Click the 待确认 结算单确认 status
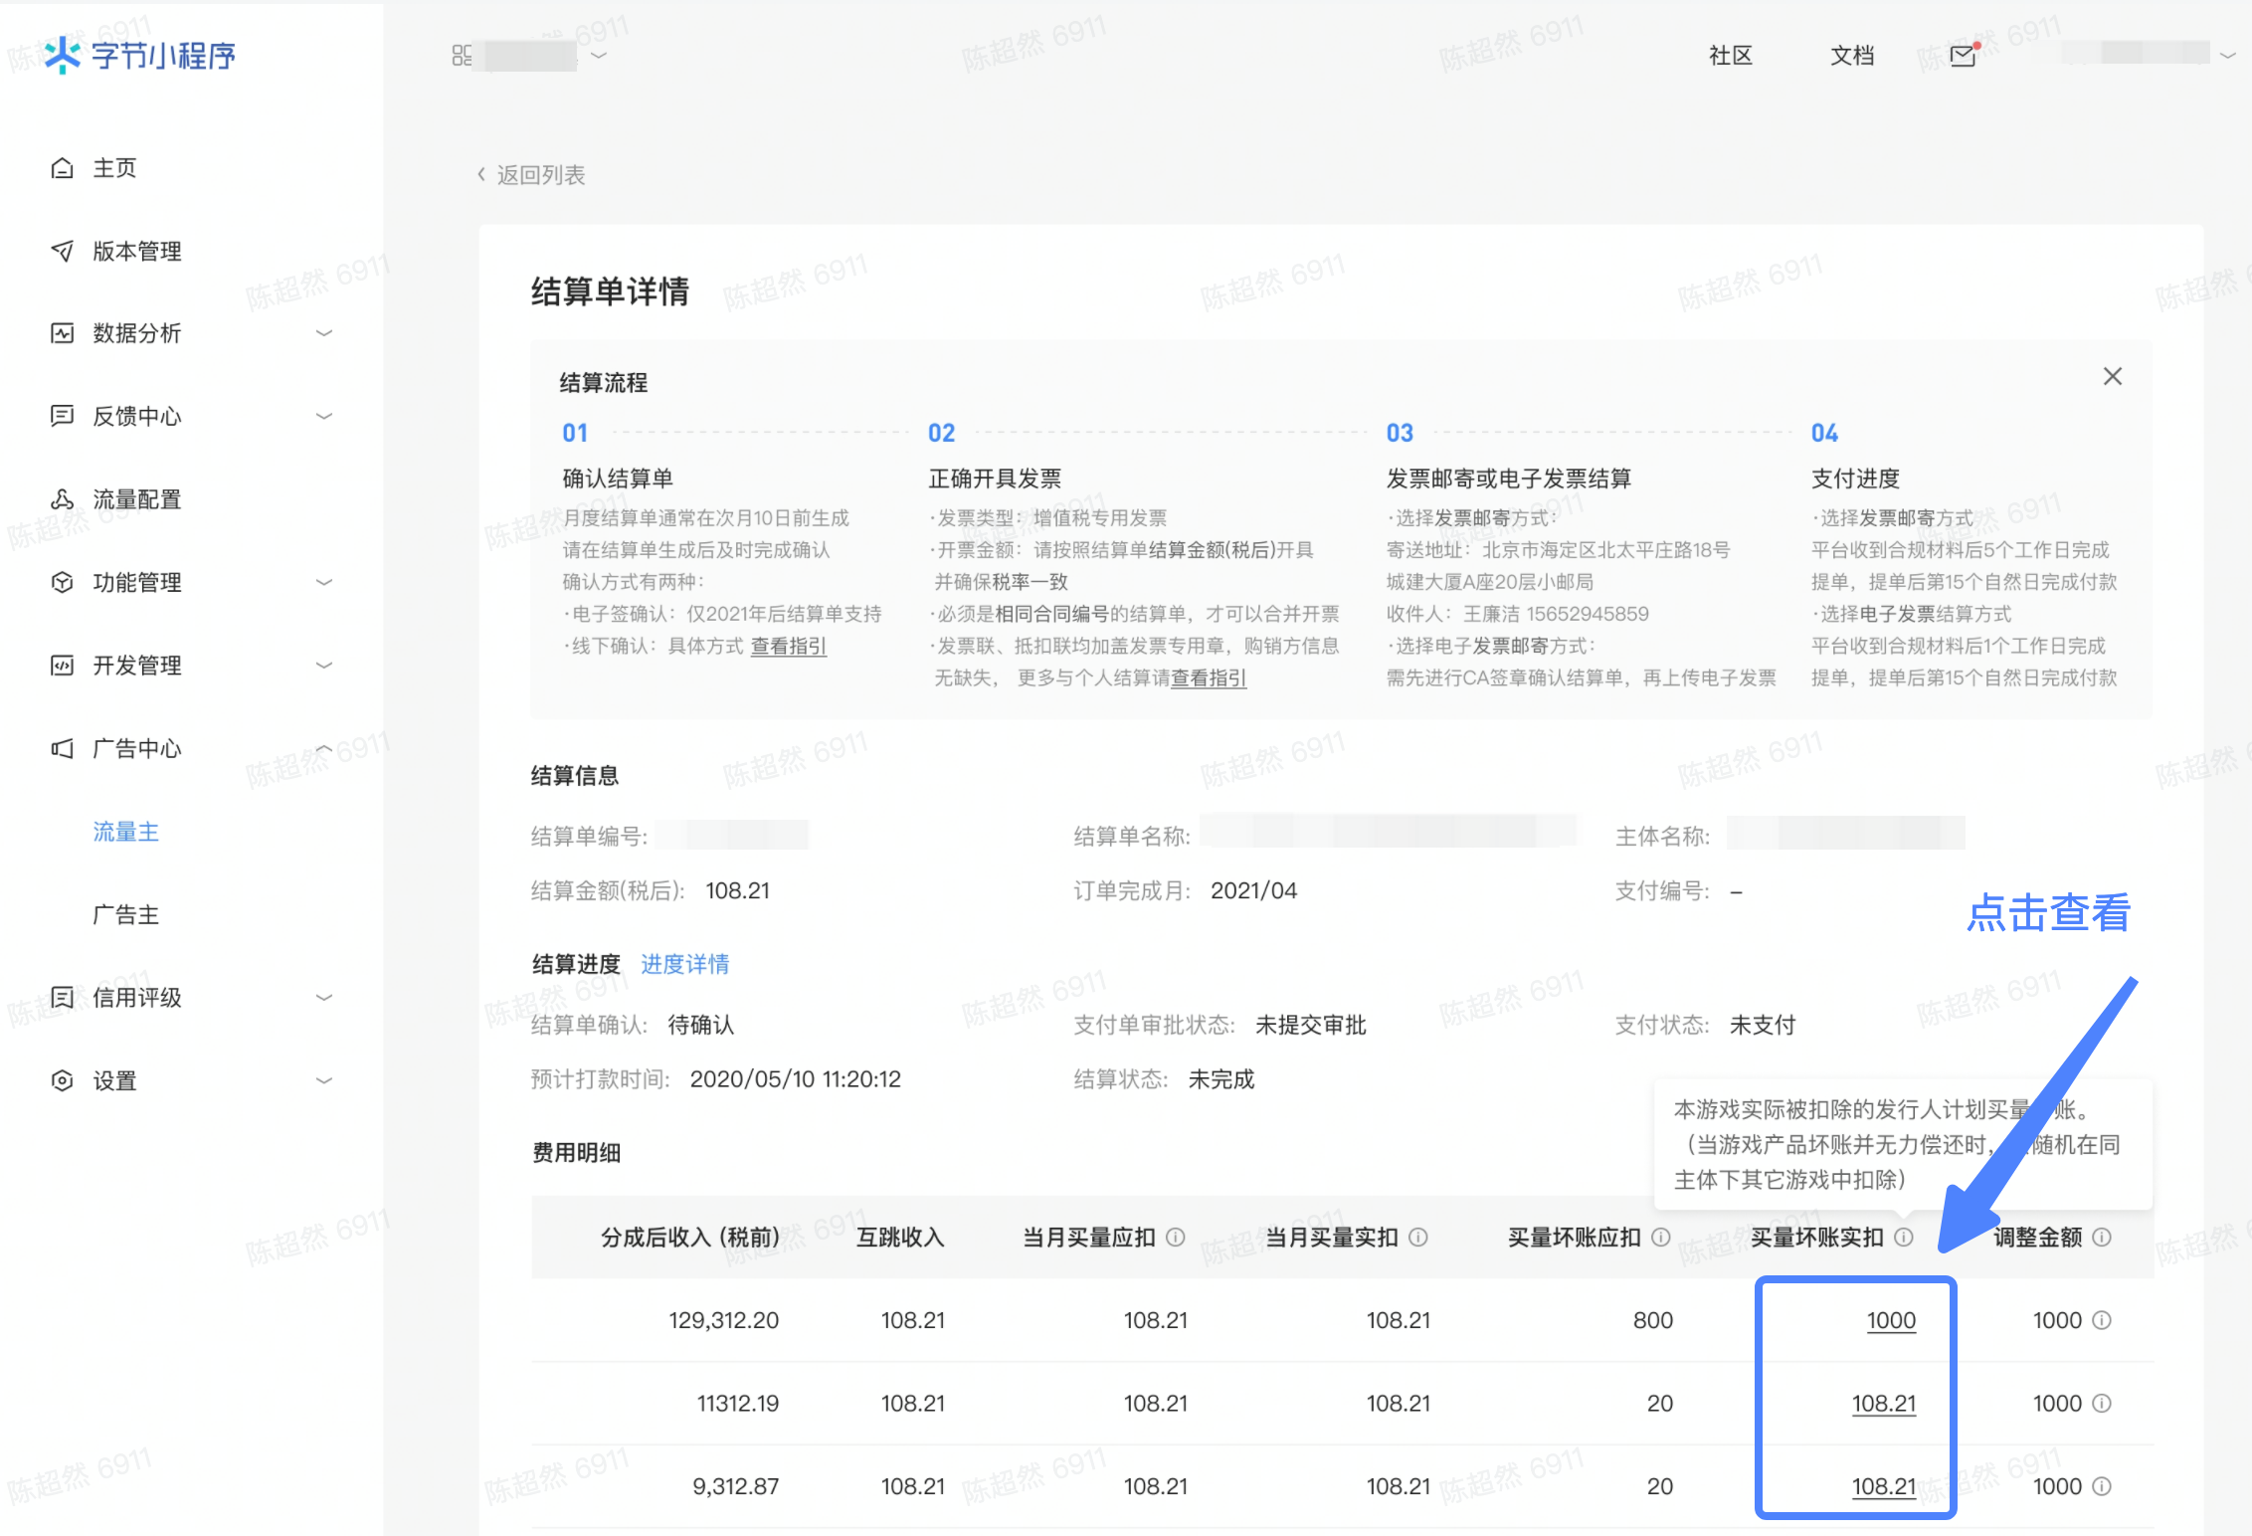Screen dimensions: 2252x1536 click(701, 1025)
